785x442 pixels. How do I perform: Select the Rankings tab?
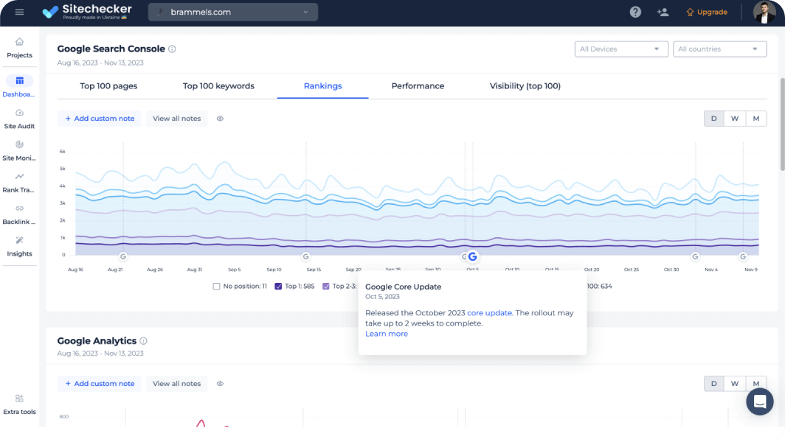pos(323,86)
